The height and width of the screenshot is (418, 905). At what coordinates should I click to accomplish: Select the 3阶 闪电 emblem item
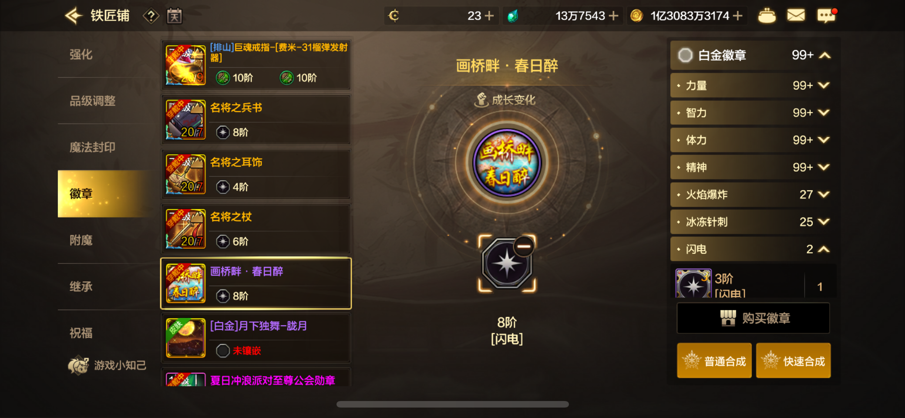753,283
